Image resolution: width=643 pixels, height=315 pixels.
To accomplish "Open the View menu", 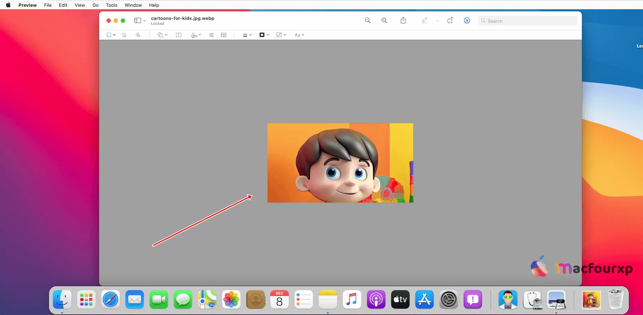I will [80, 5].
